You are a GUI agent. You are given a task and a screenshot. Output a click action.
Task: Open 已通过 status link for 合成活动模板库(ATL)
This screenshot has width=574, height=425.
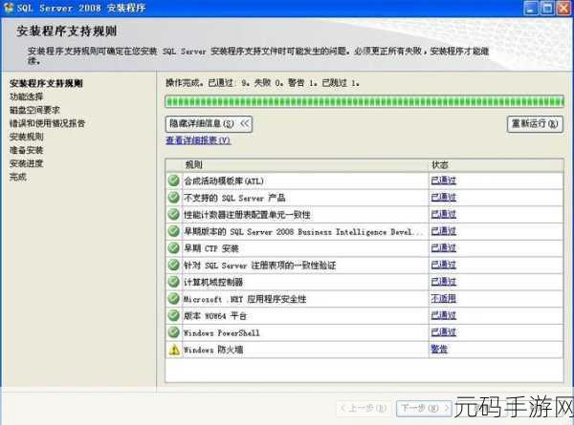[443, 181]
